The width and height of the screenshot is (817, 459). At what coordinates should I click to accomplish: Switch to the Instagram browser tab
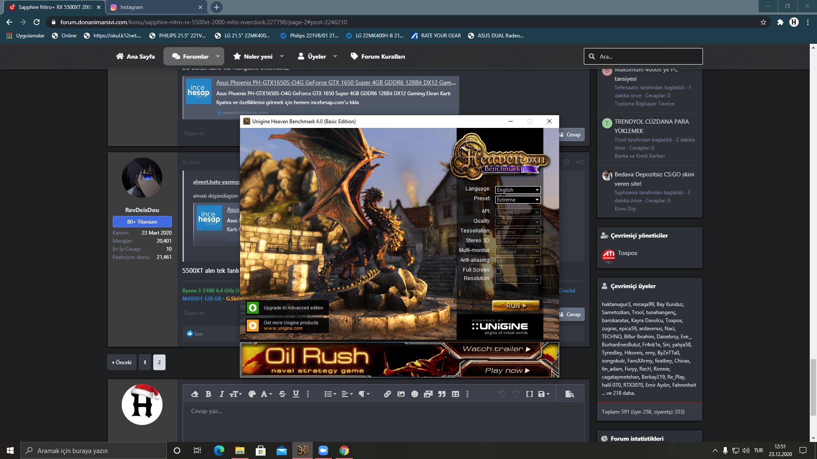coord(155,7)
